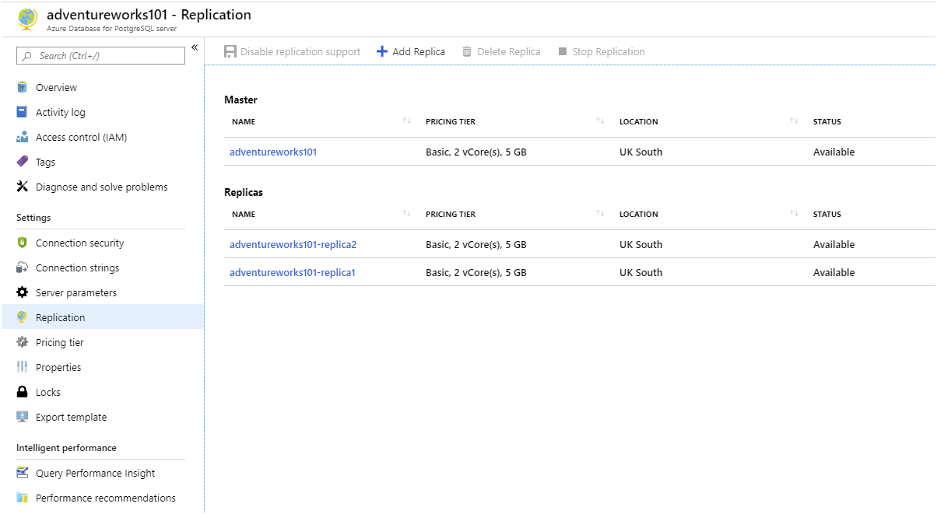Click Add Replica in the toolbar
This screenshot has width=937, height=514.
click(x=410, y=51)
